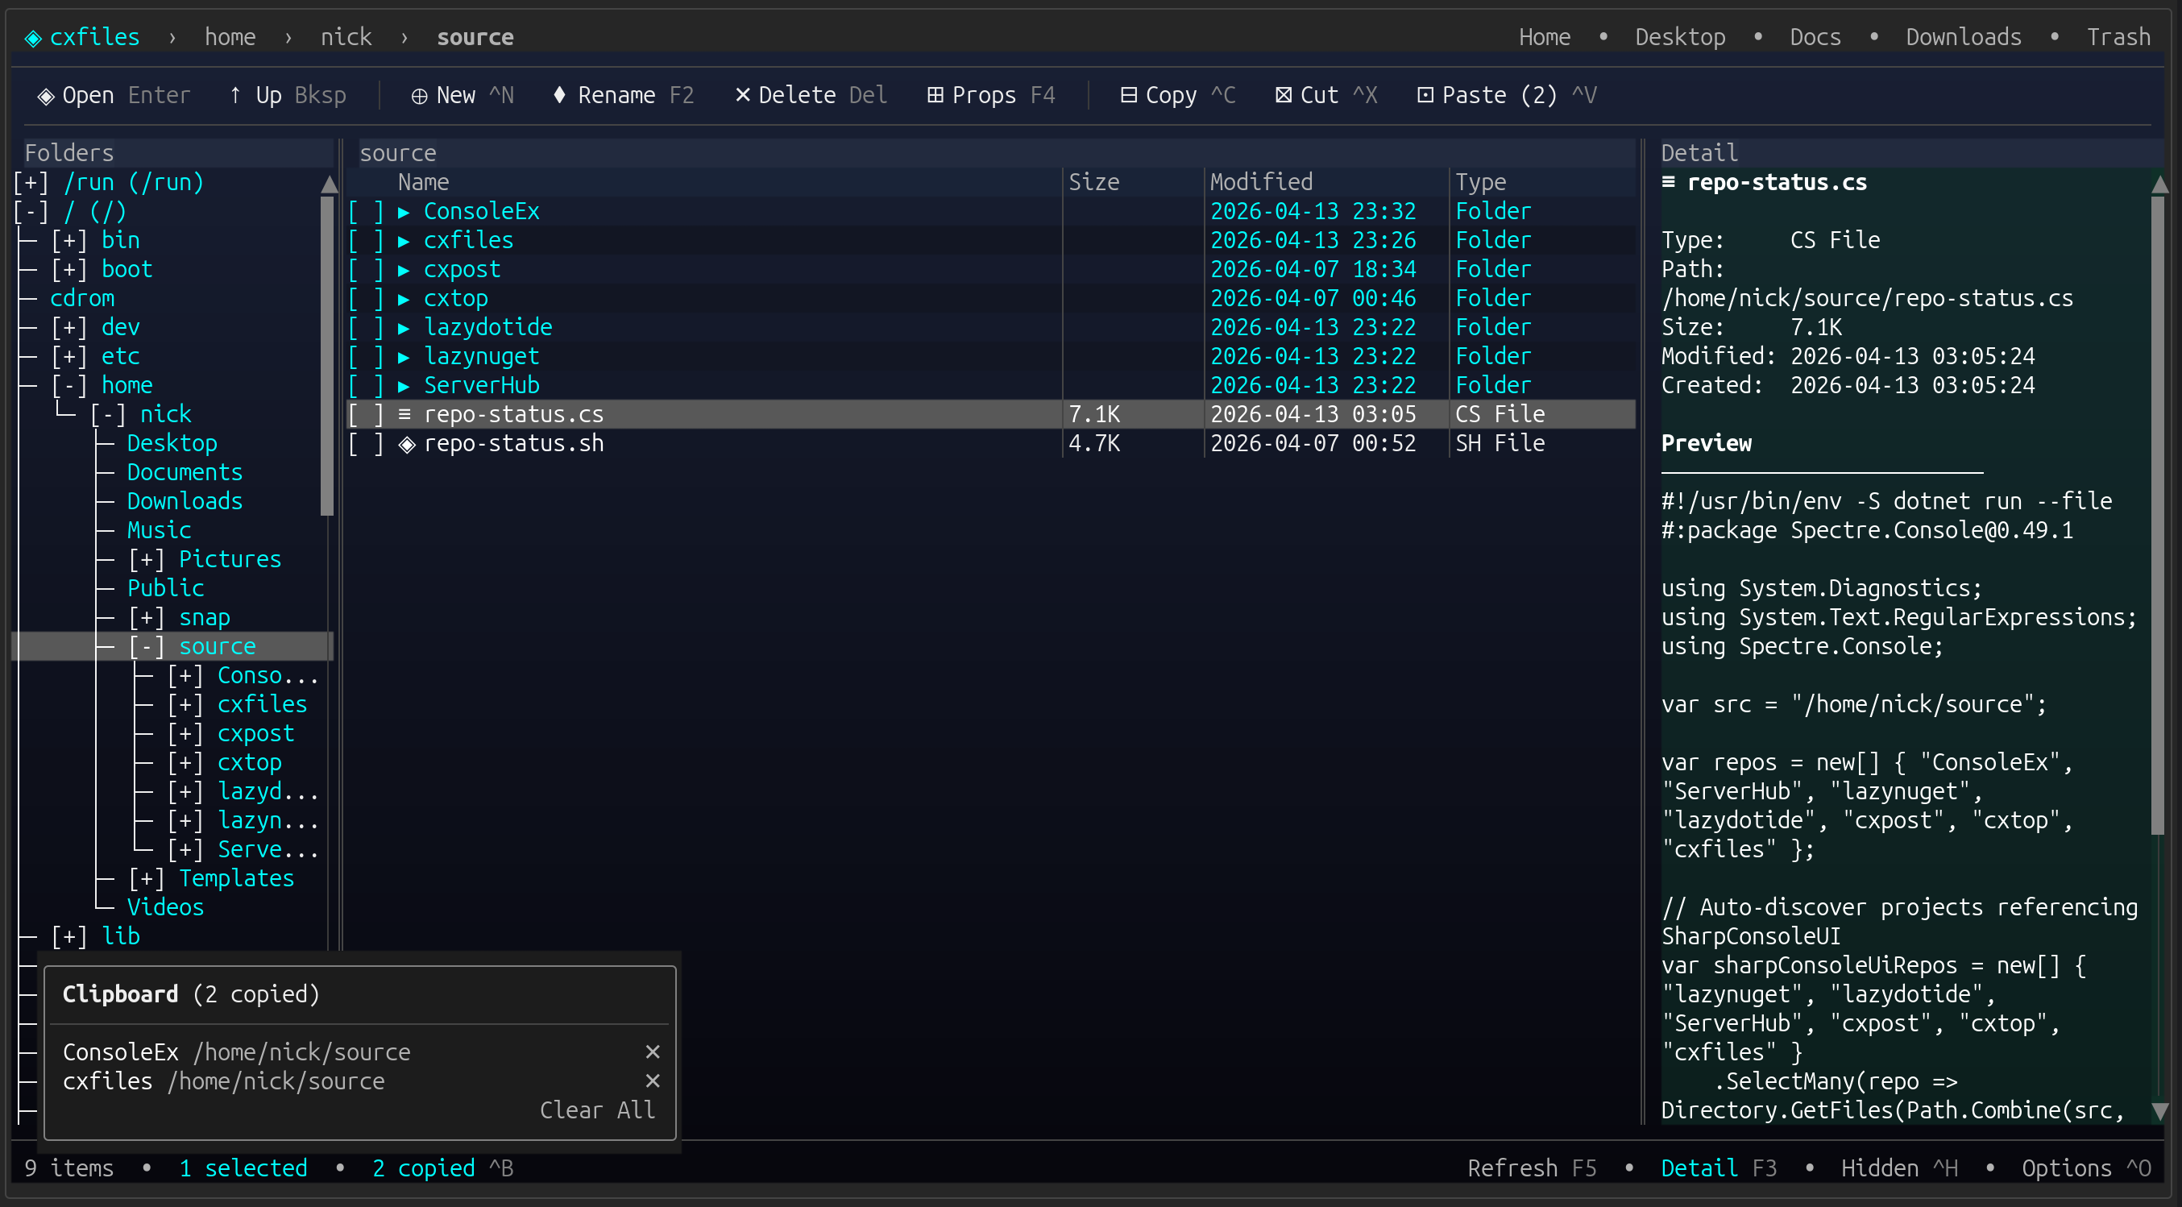Viewport: 2182px width, 1207px height.
Task: Remove ConsoleEx from clipboard list
Action: pyautogui.click(x=652, y=1052)
